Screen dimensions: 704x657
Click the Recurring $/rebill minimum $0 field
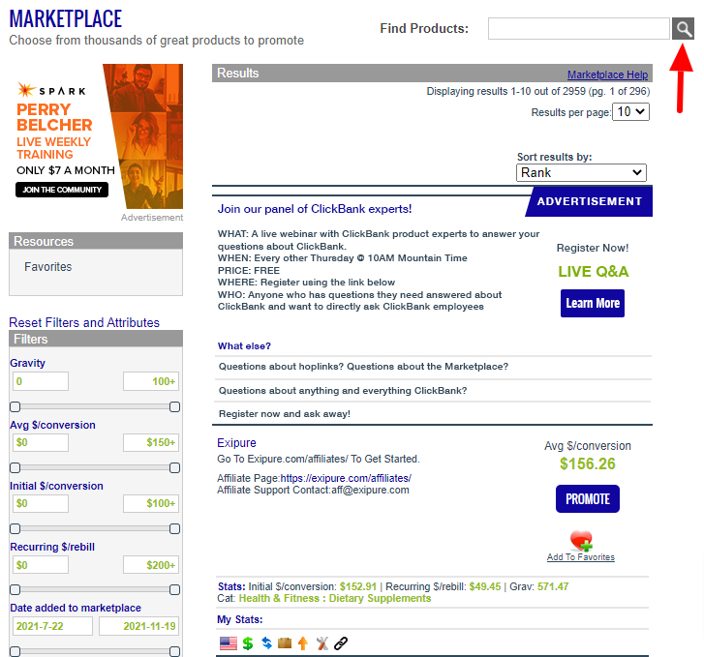coord(41,565)
